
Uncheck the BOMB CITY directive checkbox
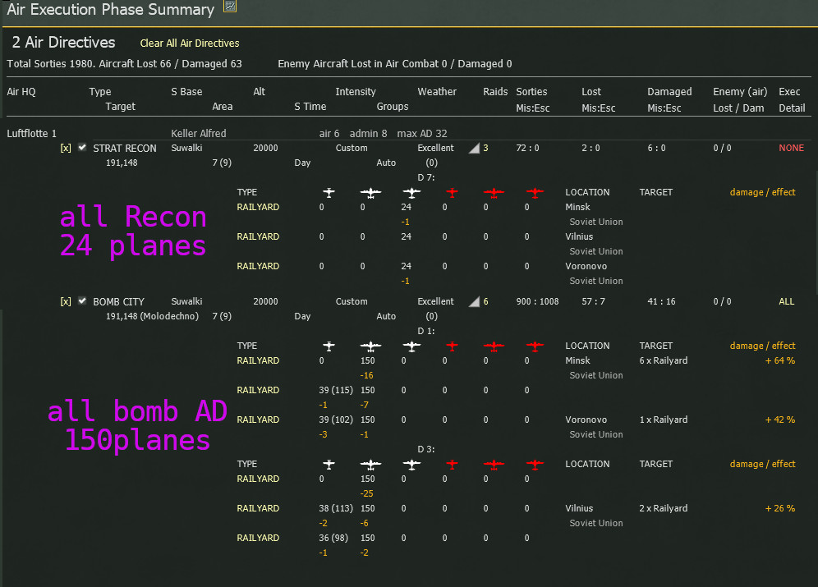coord(82,300)
